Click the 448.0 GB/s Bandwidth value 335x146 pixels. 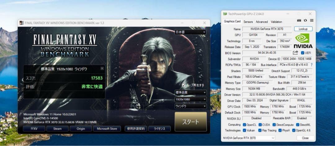coord(299,88)
